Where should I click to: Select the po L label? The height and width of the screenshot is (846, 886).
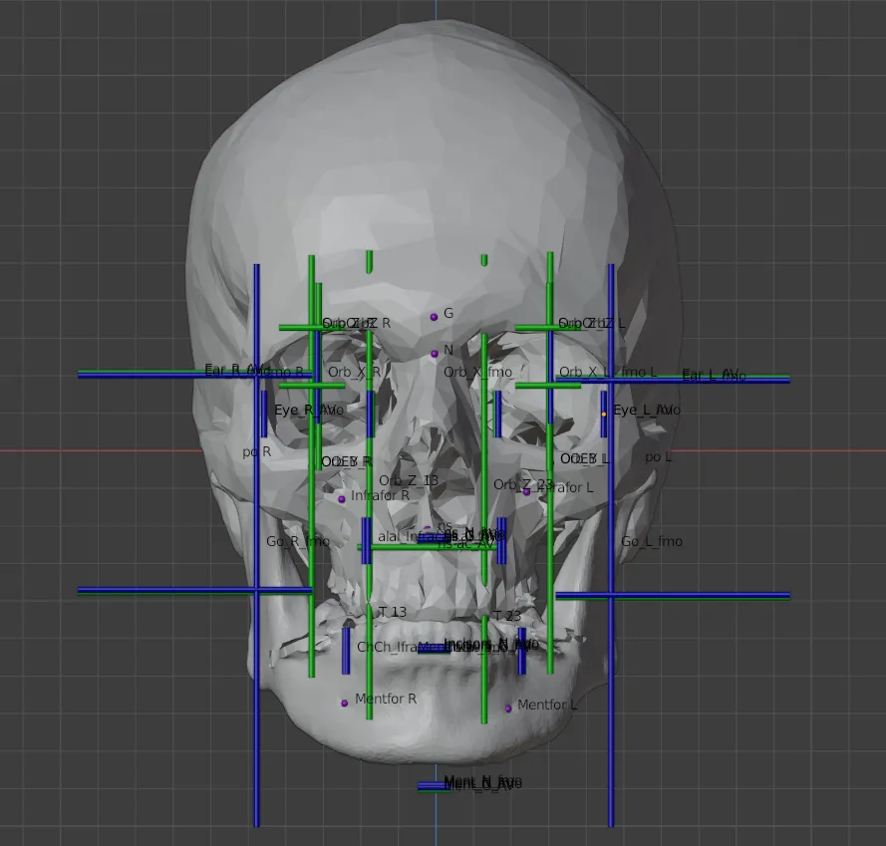[x=657, y=457]
